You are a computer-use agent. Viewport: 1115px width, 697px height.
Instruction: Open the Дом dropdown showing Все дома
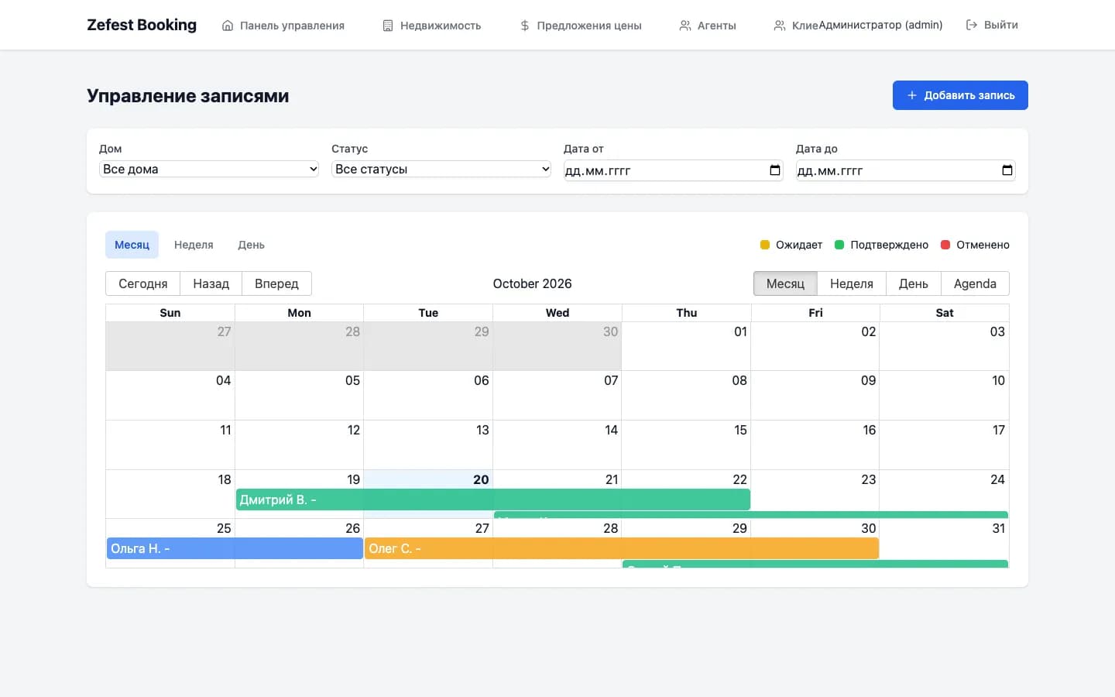(209, 169)
